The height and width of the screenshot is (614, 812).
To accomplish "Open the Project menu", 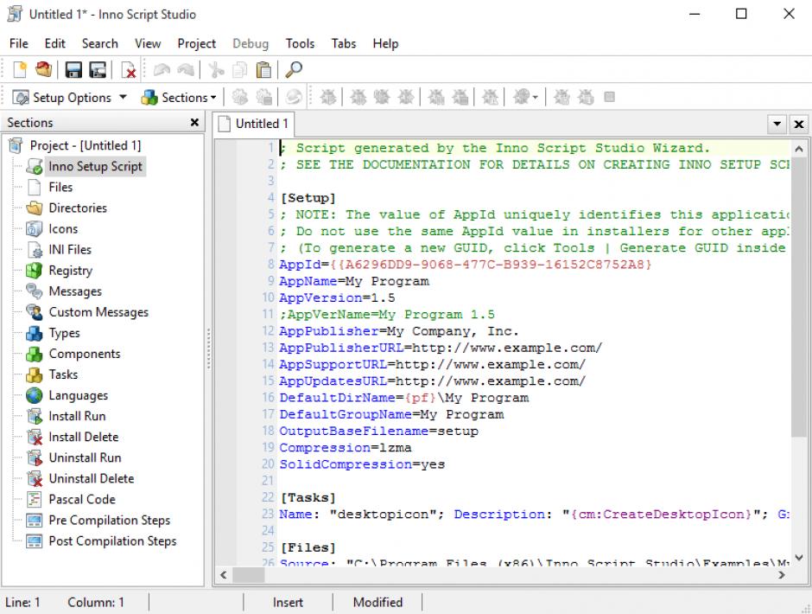I will coord(196,43).
